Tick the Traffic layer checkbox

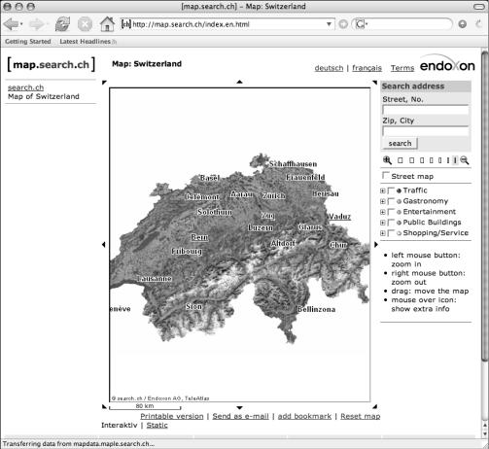tap(391, 190)
